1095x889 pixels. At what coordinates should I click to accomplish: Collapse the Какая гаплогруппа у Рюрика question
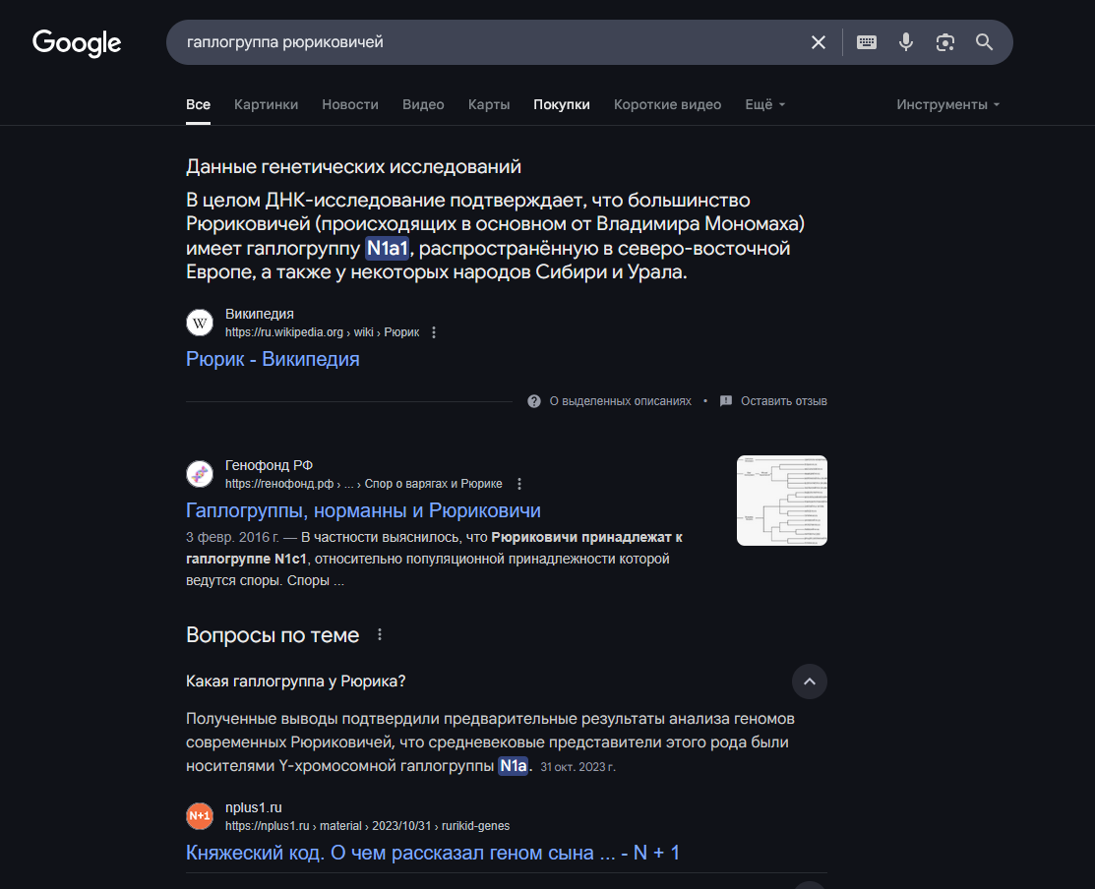click(810, 682)
